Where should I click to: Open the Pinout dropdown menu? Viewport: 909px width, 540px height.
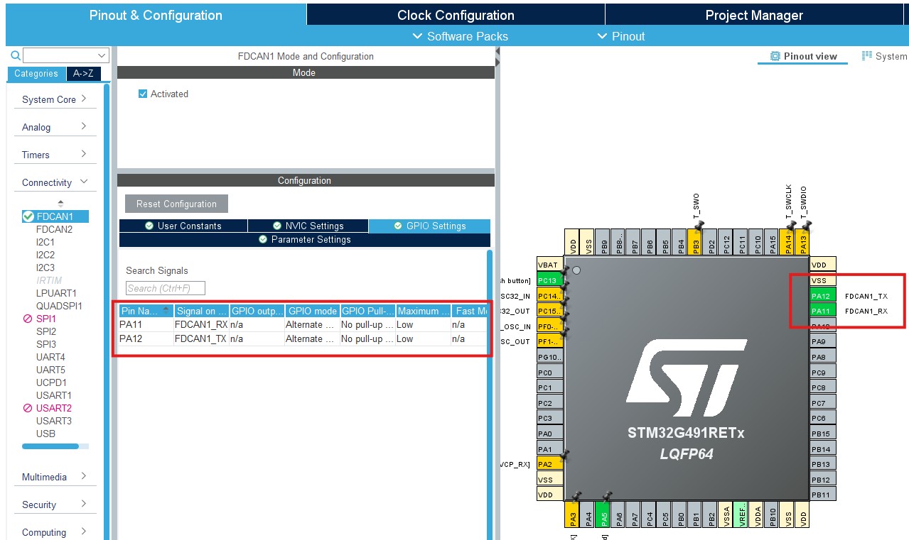tap(620, 36)
